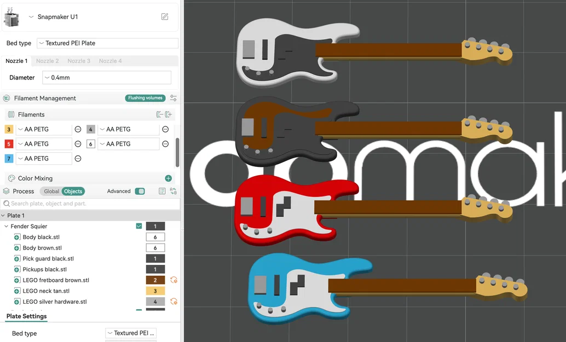Switch process view to Global
Viewport: 566px width, 342px height.
coord(51,191)
